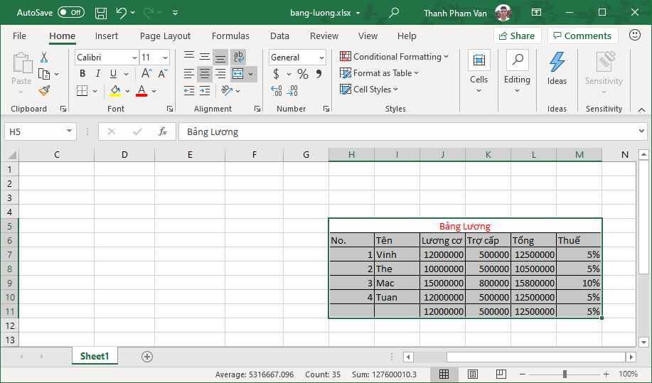The image size is (652, 383).
Task: Toggle Bold formatting
Action: (x=82, y=73)
